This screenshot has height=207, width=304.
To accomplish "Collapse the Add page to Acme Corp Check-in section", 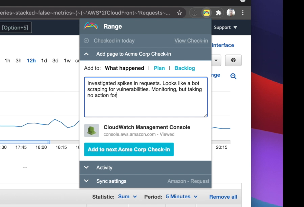I will pos(145,54).
